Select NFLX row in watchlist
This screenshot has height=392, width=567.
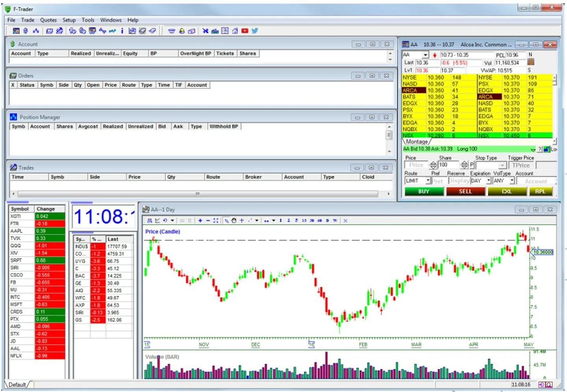(x=37, y=356)
